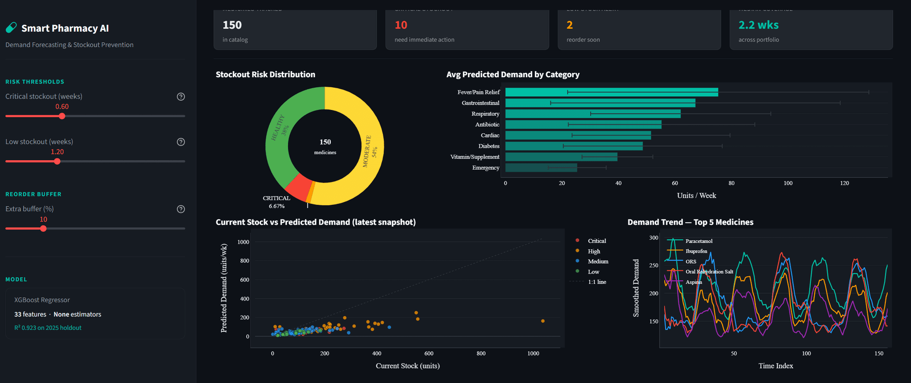This screenshot has width=911, height=383.
Task: Click the 'RISK THRESHOLDS' section label
Action: pos(35,82)
